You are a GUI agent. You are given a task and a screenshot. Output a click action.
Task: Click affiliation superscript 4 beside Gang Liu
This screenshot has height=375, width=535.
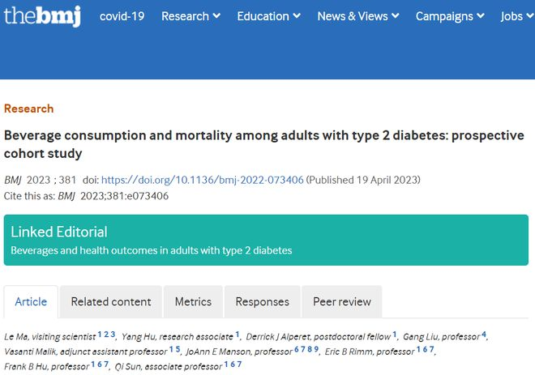tap(484, 335)
